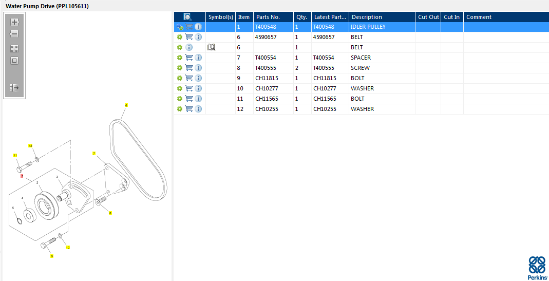The width and height of the screenshot is (549, 281).
Task: Click the Cut In column header
Action: pyautogui.click(x=452, y=17)
